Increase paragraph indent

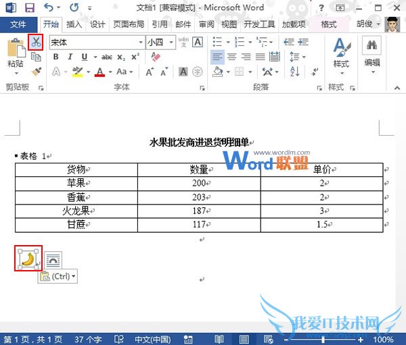(303, 42)
